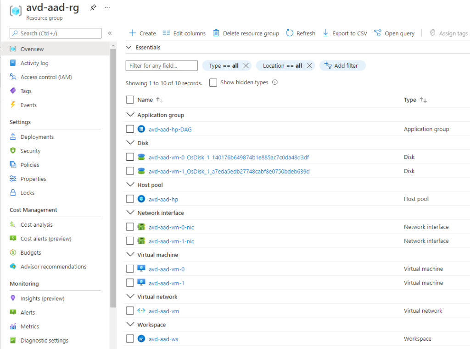Open the more options ellipsis menu
This screenshot has width=470, height=349.
[107, 7]
